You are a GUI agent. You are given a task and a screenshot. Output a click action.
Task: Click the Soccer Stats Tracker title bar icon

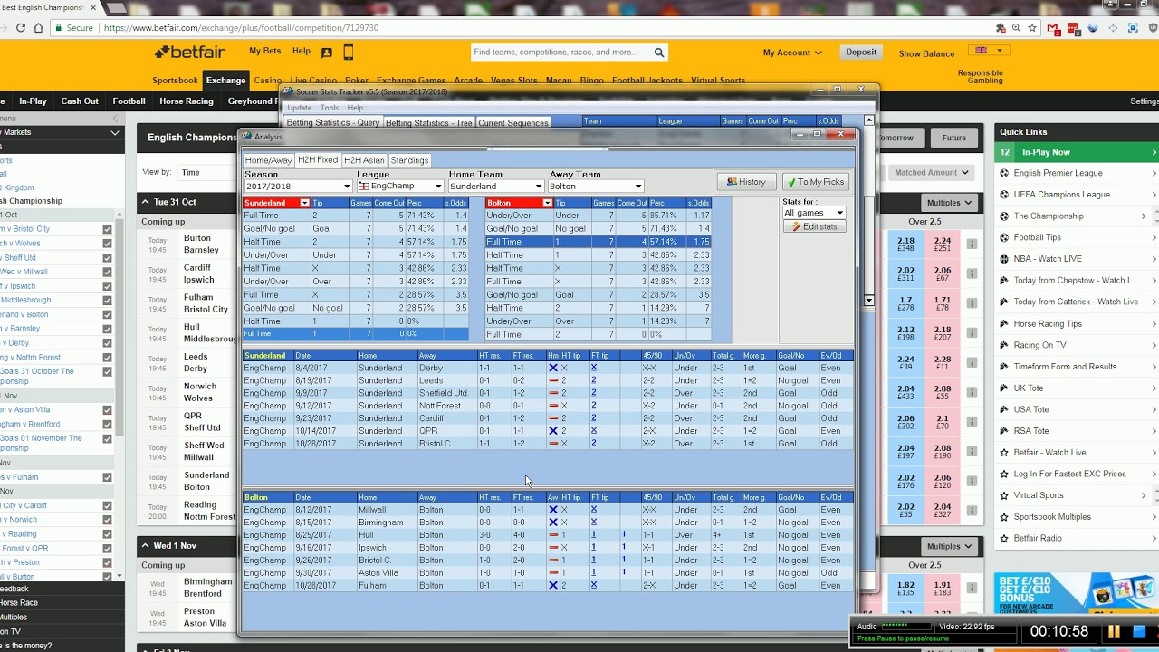(x=288, y=91)
